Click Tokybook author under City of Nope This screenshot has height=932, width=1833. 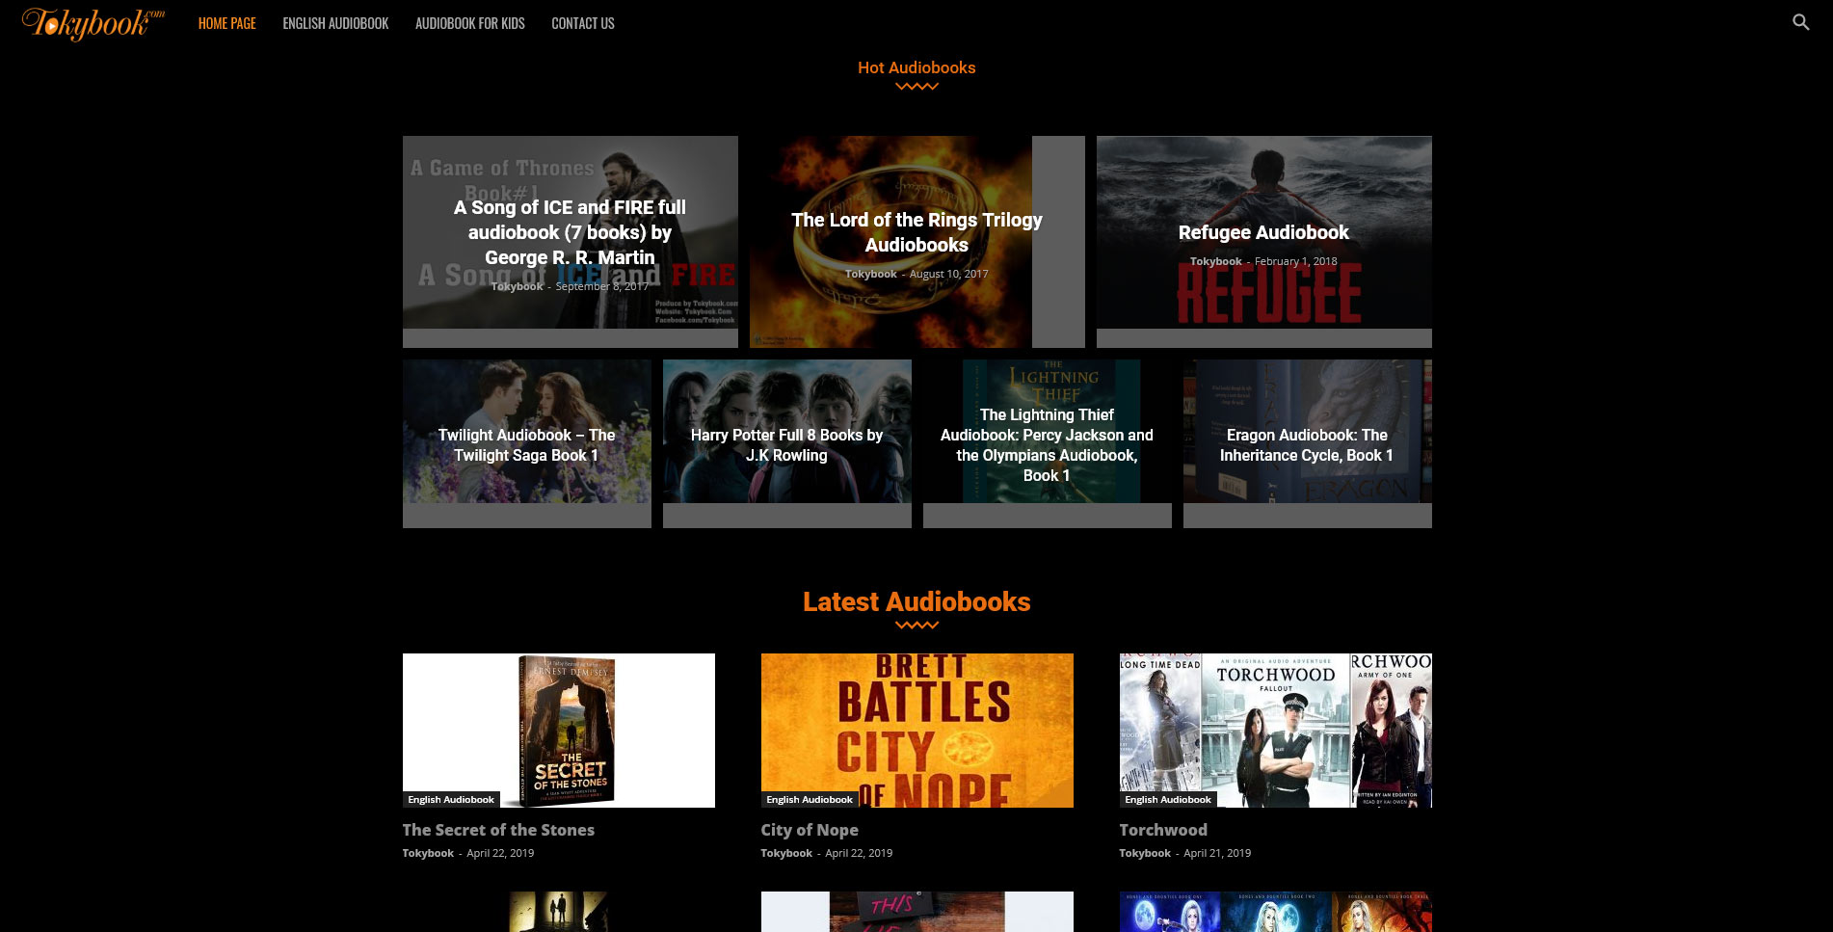(x=786, y=853)
